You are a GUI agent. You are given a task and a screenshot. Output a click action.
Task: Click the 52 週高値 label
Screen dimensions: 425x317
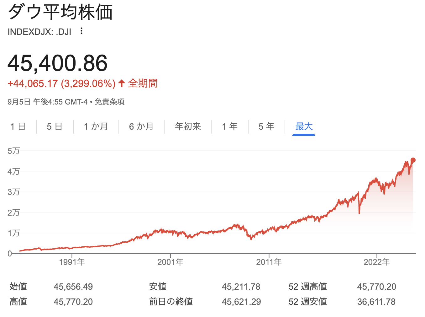click(308, 287)
